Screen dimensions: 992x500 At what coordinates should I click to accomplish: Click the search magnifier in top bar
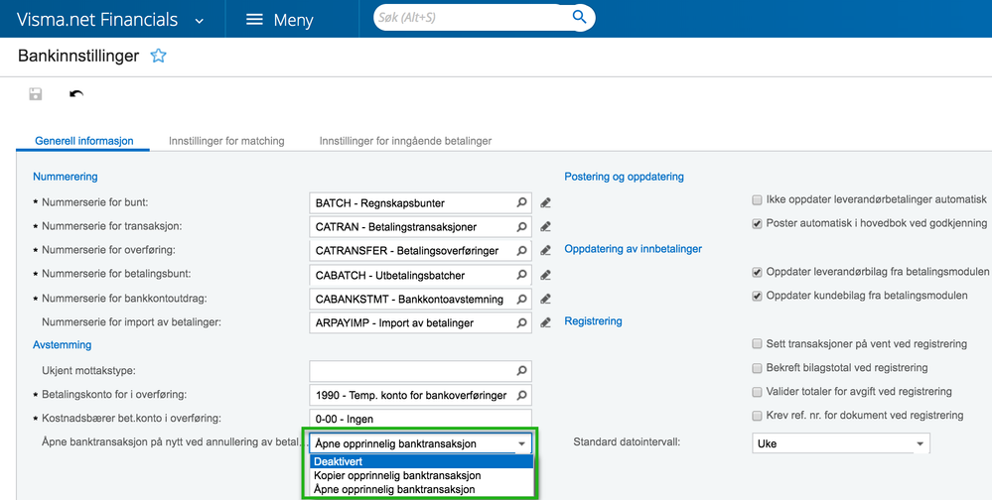[x=579, y=17]
